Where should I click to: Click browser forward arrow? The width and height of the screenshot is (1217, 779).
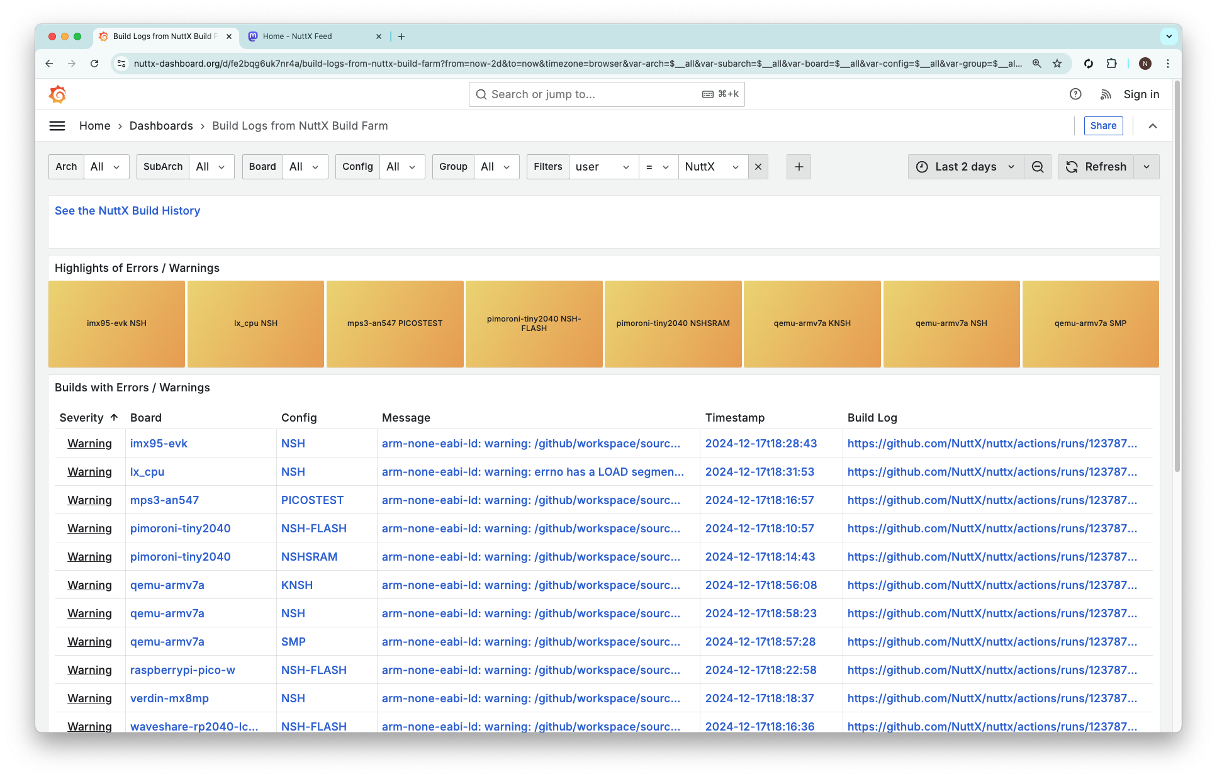click(x=72, y=64)
